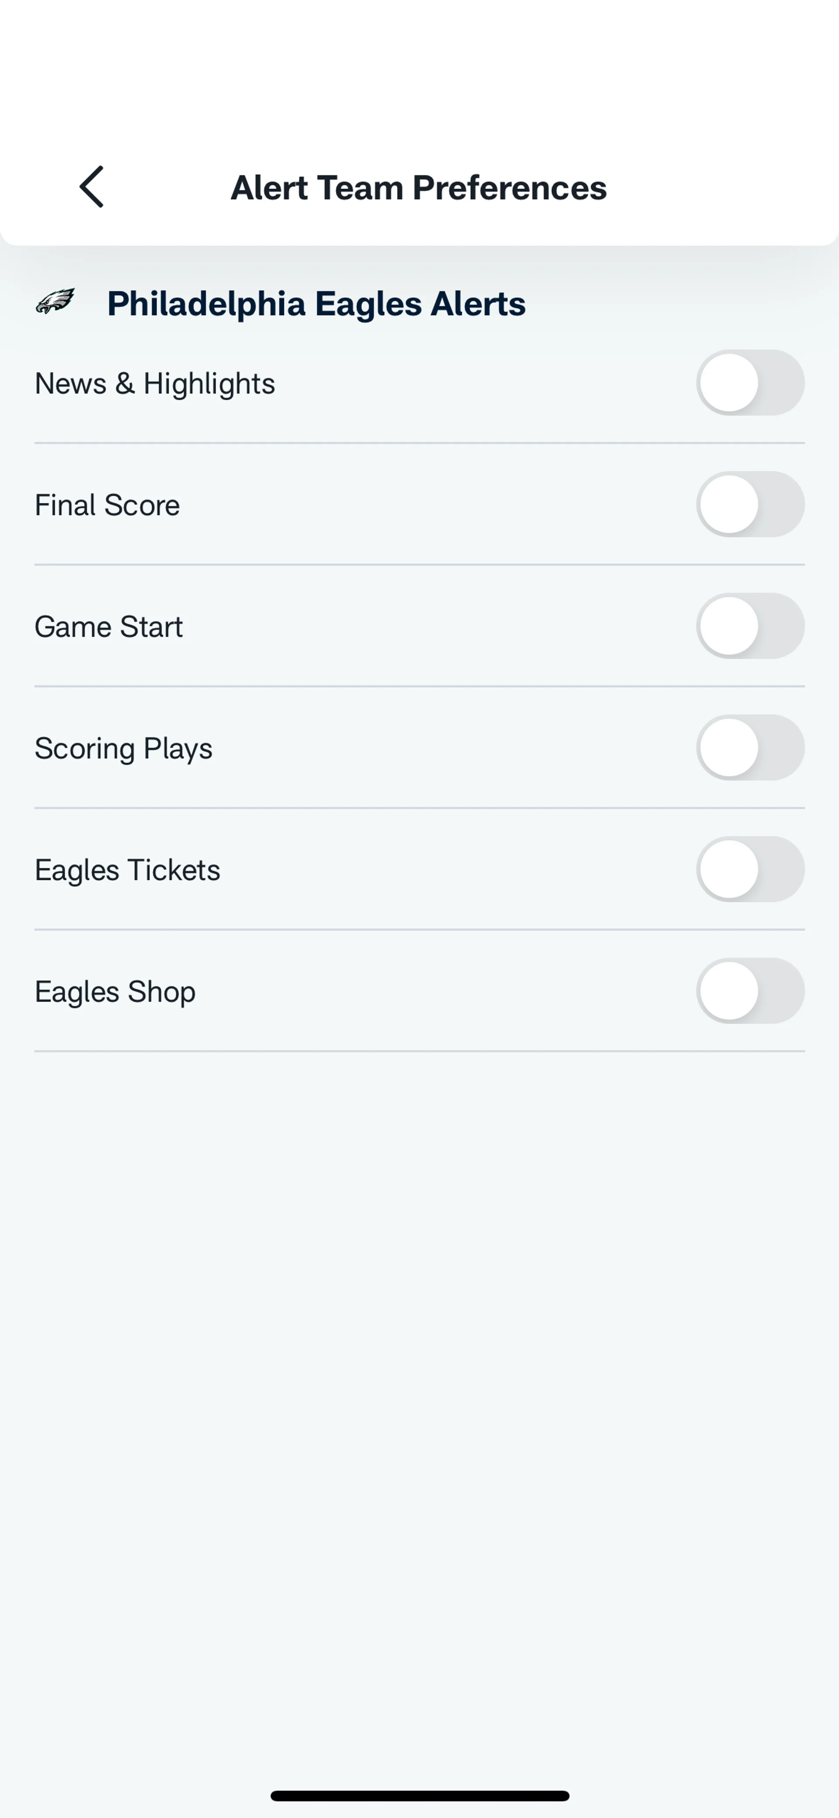Viewport: 839px width, 1818px height.
Task: Click the divider line below Eagles Shop
Action: tap(419, 1051)
